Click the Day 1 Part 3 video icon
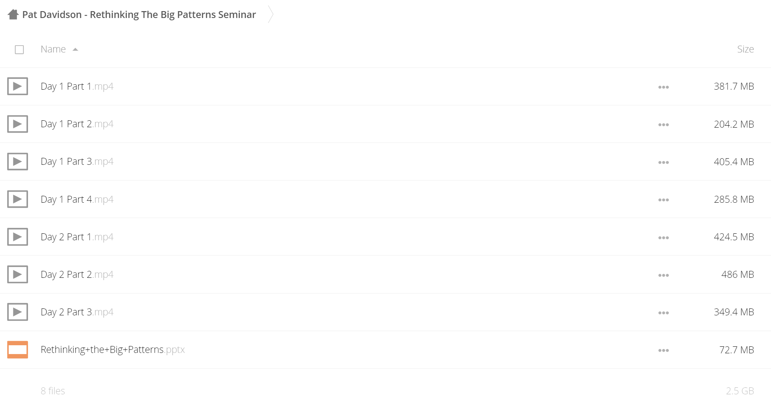771x410 pixels. tap(18, 161)
